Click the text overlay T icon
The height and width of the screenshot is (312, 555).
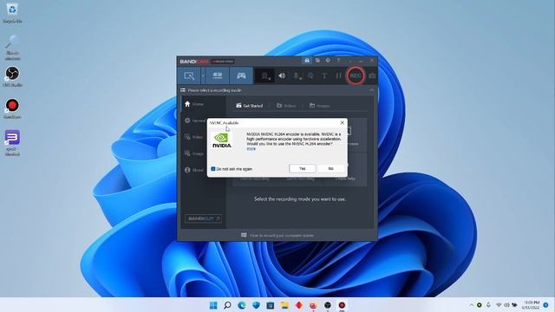point(324,75)
